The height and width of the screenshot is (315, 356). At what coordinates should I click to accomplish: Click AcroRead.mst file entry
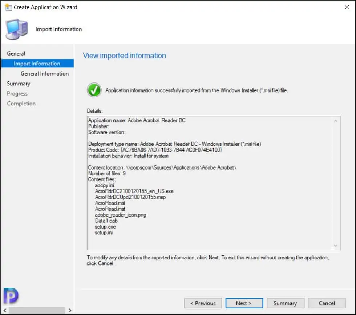[x=110, y=209]
